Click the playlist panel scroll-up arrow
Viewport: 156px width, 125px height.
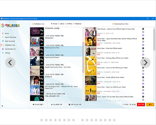pyautogui.click(x=83, y=28)
